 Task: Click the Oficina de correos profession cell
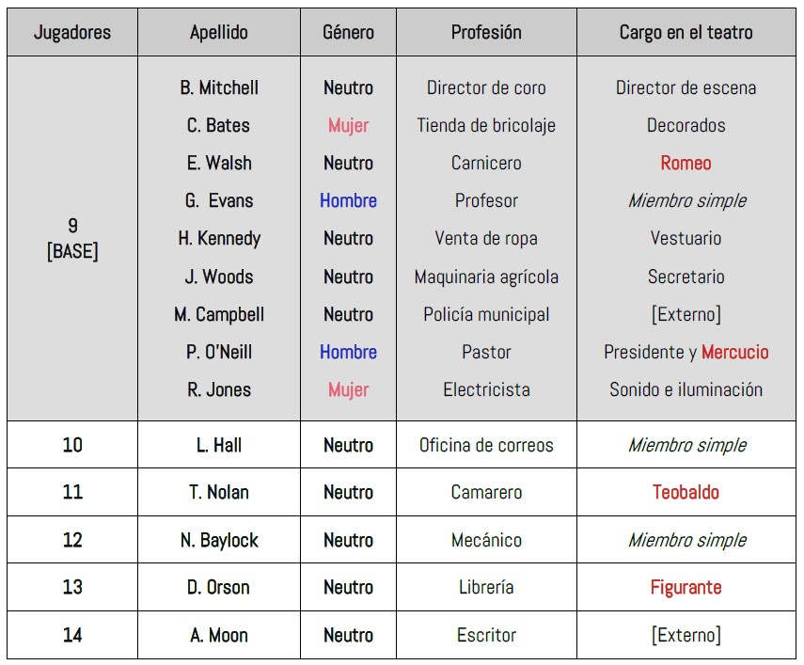point(486,445)
